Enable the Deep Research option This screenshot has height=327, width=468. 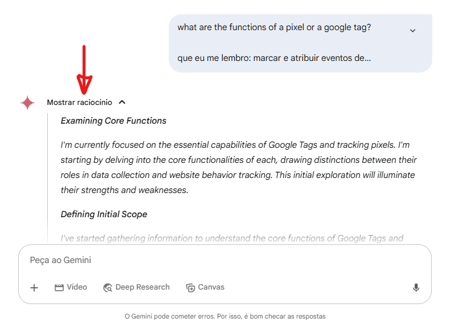coord(142,287)
